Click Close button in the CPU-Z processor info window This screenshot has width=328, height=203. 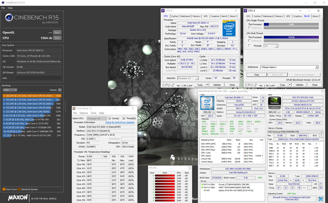232,85
